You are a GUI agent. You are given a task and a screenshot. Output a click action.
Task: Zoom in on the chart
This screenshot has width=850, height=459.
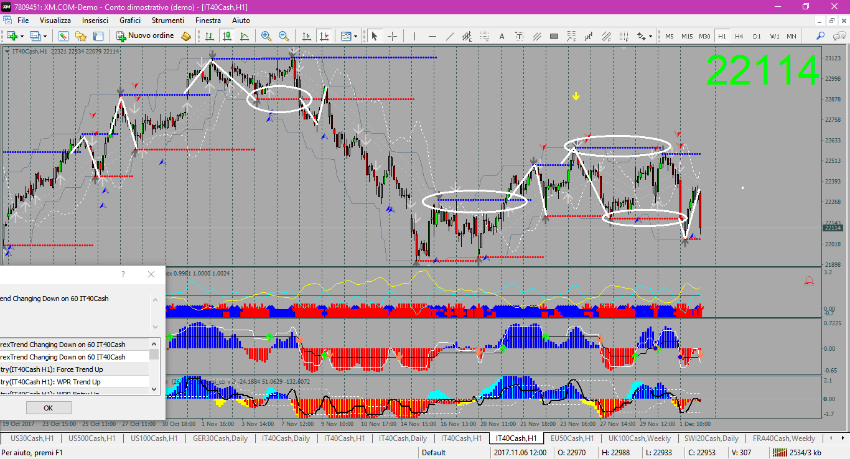(266, 36)
